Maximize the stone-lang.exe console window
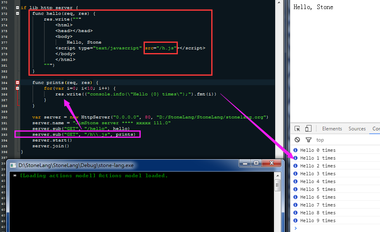Screen dimensions: 380x232 point(256,163)
